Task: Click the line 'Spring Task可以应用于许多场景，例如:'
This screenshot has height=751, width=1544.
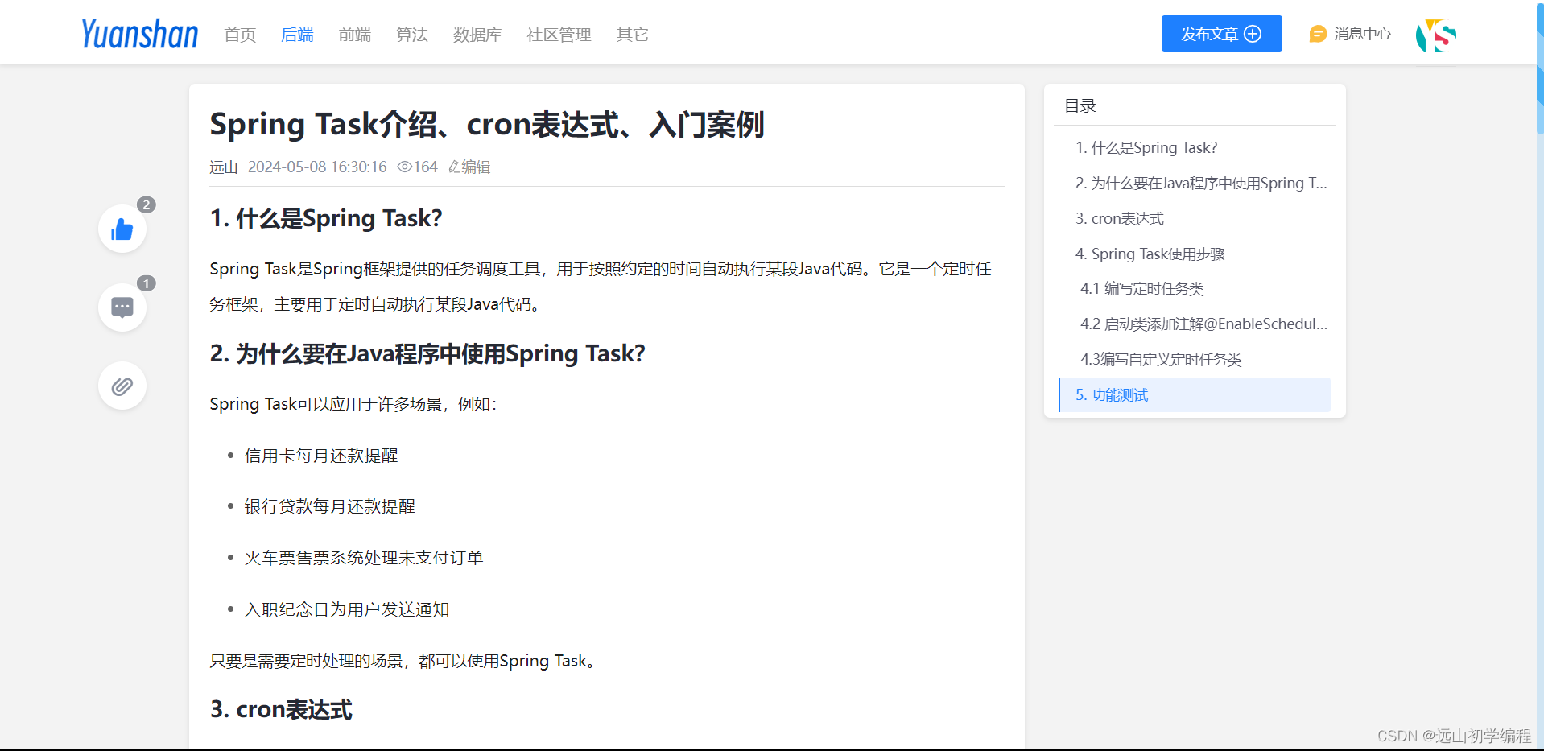Action: [x=353, y=404]
